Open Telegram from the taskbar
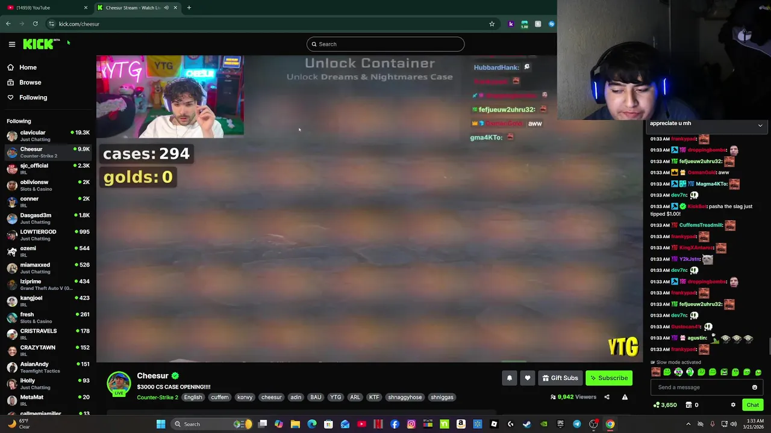This screenshot has width=771, height=433. (577, 425)
